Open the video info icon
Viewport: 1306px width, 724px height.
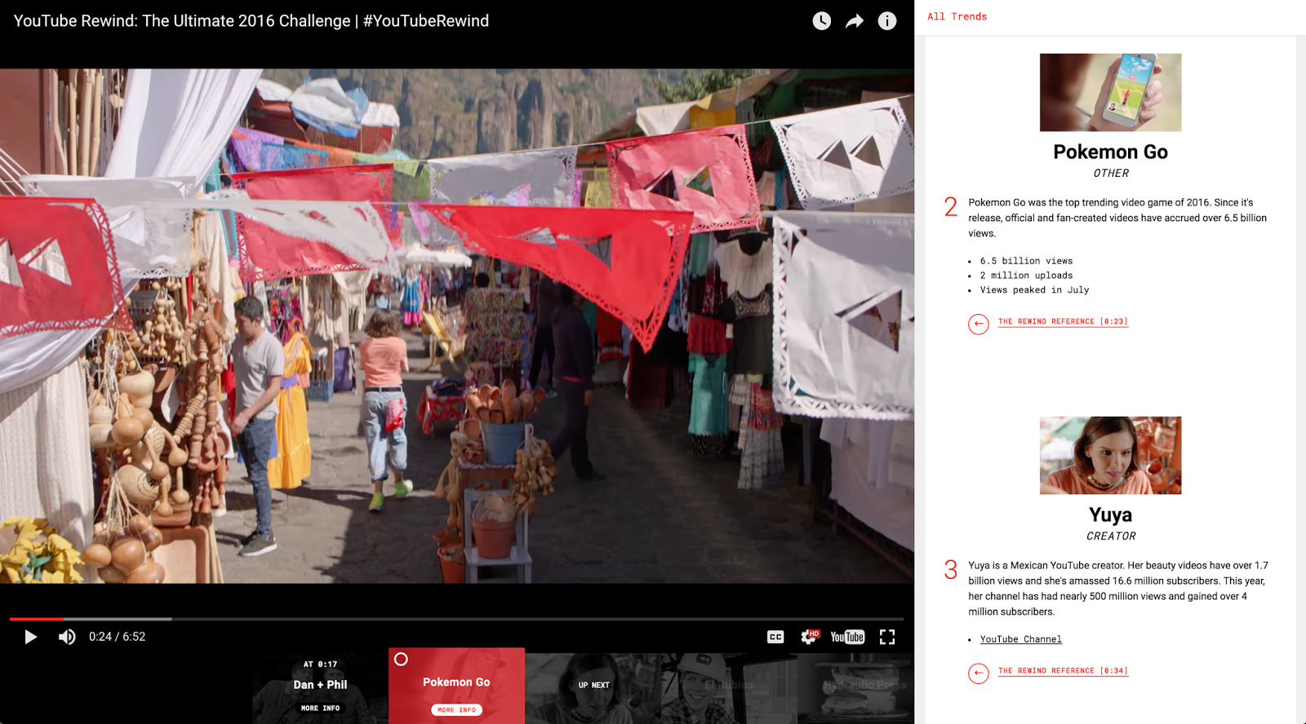[x=887, y=21]
